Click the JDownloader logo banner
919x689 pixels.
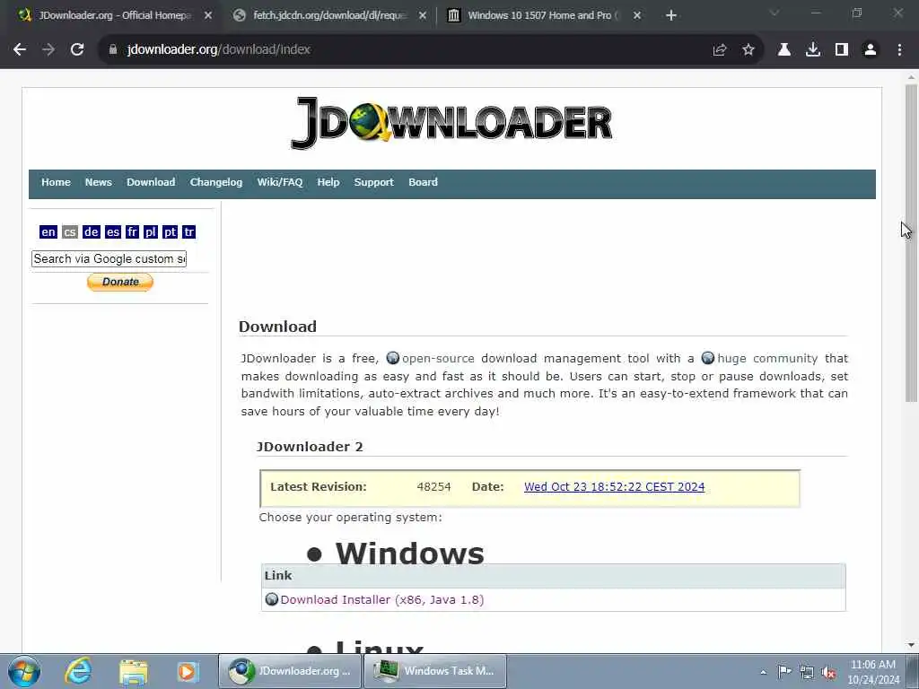(x=451, y=122)
